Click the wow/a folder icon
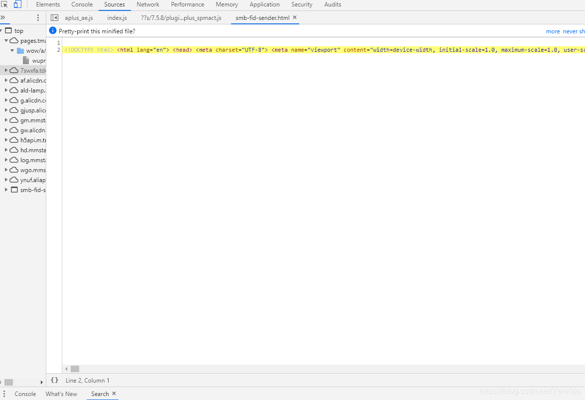 tap(20, 51)
